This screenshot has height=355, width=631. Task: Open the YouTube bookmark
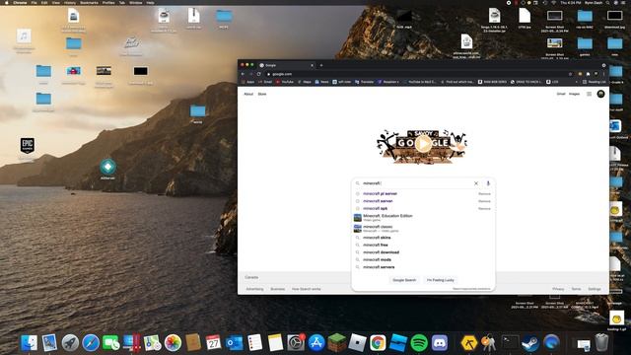(x=285, y=82)
